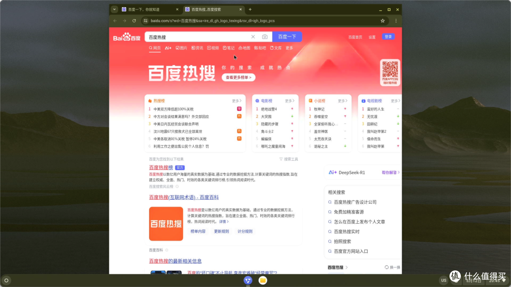Image resolution: width=511 pixels, height=287 pixels.
Task: Open hot item 中美双方降低超100%关税
Action: click(173, 109)
